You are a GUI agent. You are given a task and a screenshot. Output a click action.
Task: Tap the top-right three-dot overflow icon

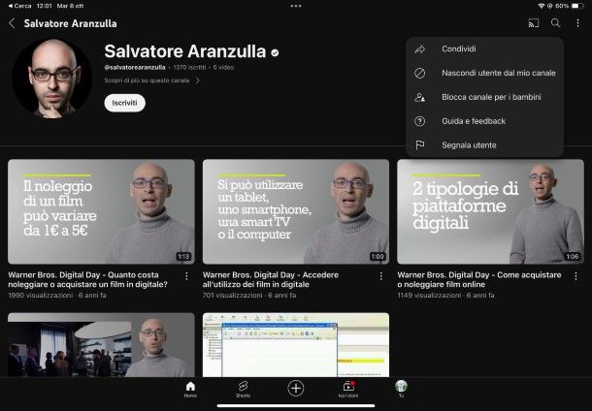click(x=577, y=23)
